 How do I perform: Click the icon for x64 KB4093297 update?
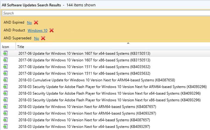(6, 126)
